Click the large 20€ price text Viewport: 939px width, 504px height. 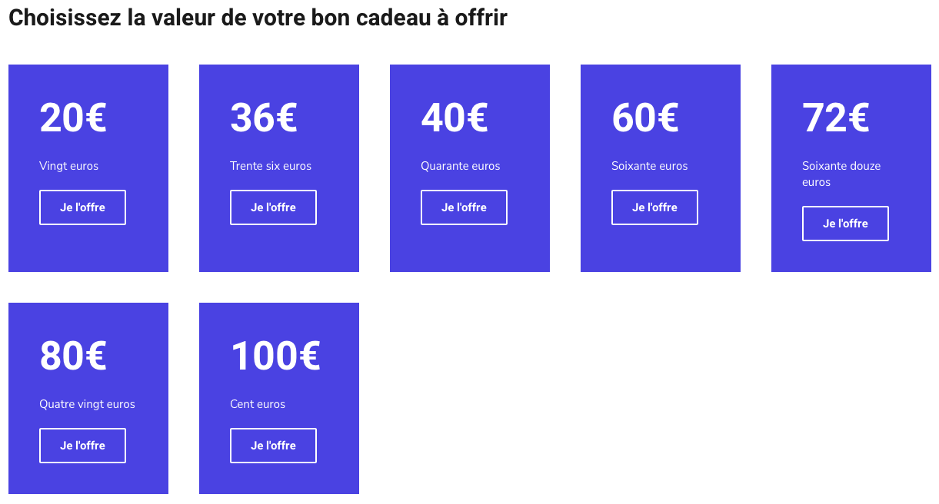73,118
